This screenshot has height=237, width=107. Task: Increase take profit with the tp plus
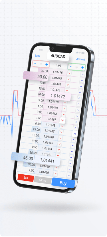(x=82, y=68)
